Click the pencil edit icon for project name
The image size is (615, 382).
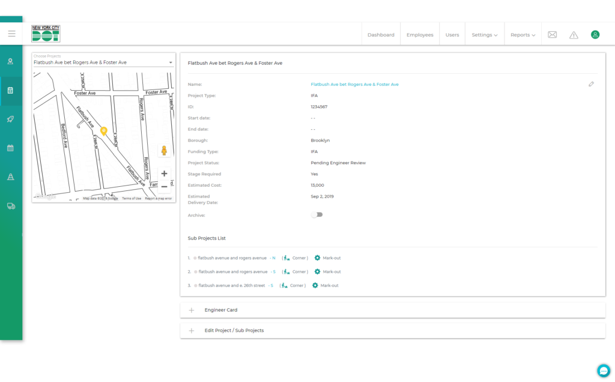tap(591, 84)
